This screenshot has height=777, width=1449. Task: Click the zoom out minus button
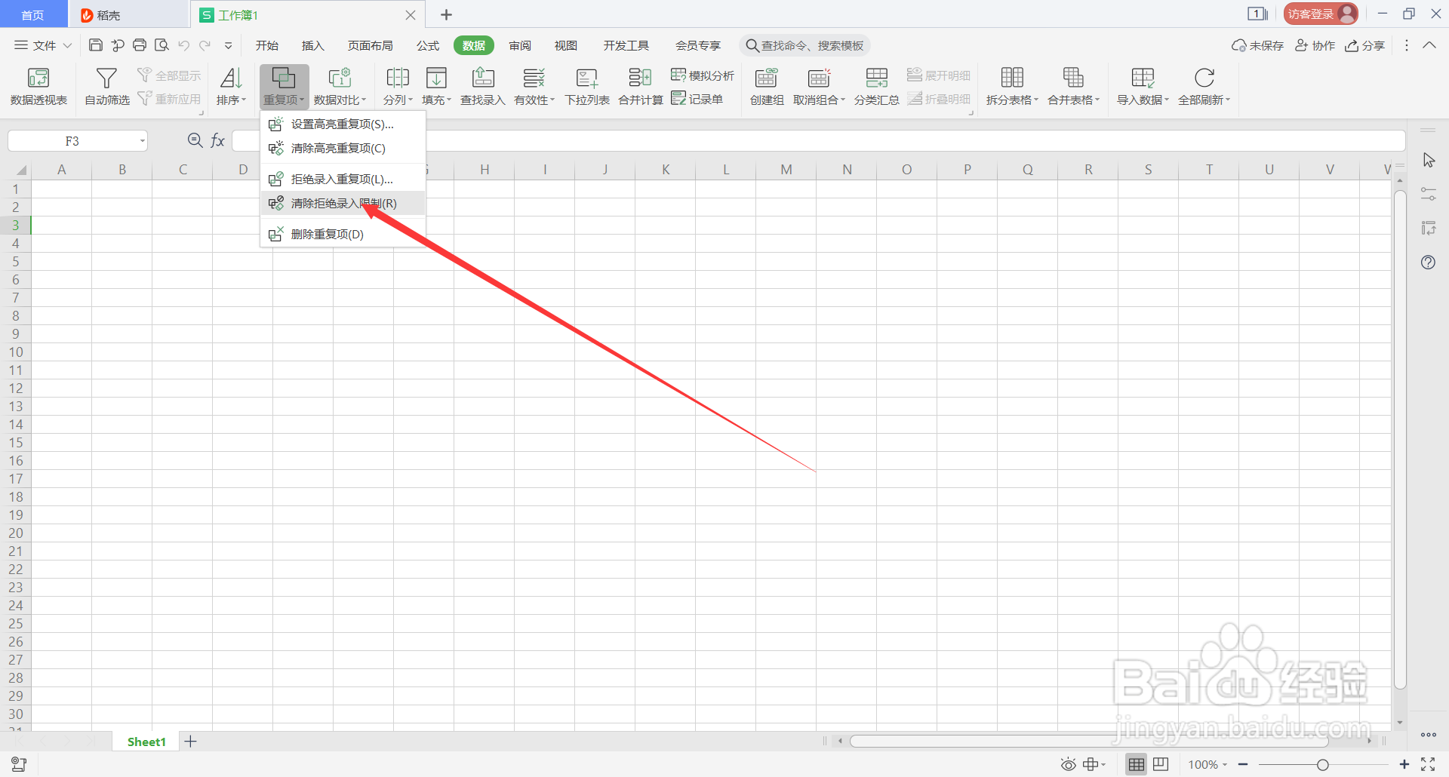1243,765
